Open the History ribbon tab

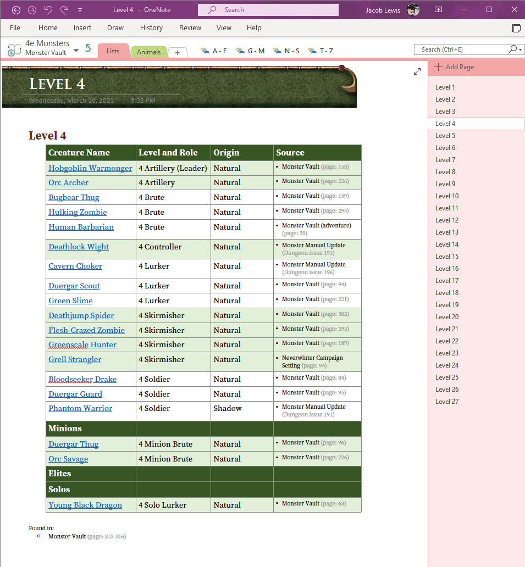tap(151, 28)
